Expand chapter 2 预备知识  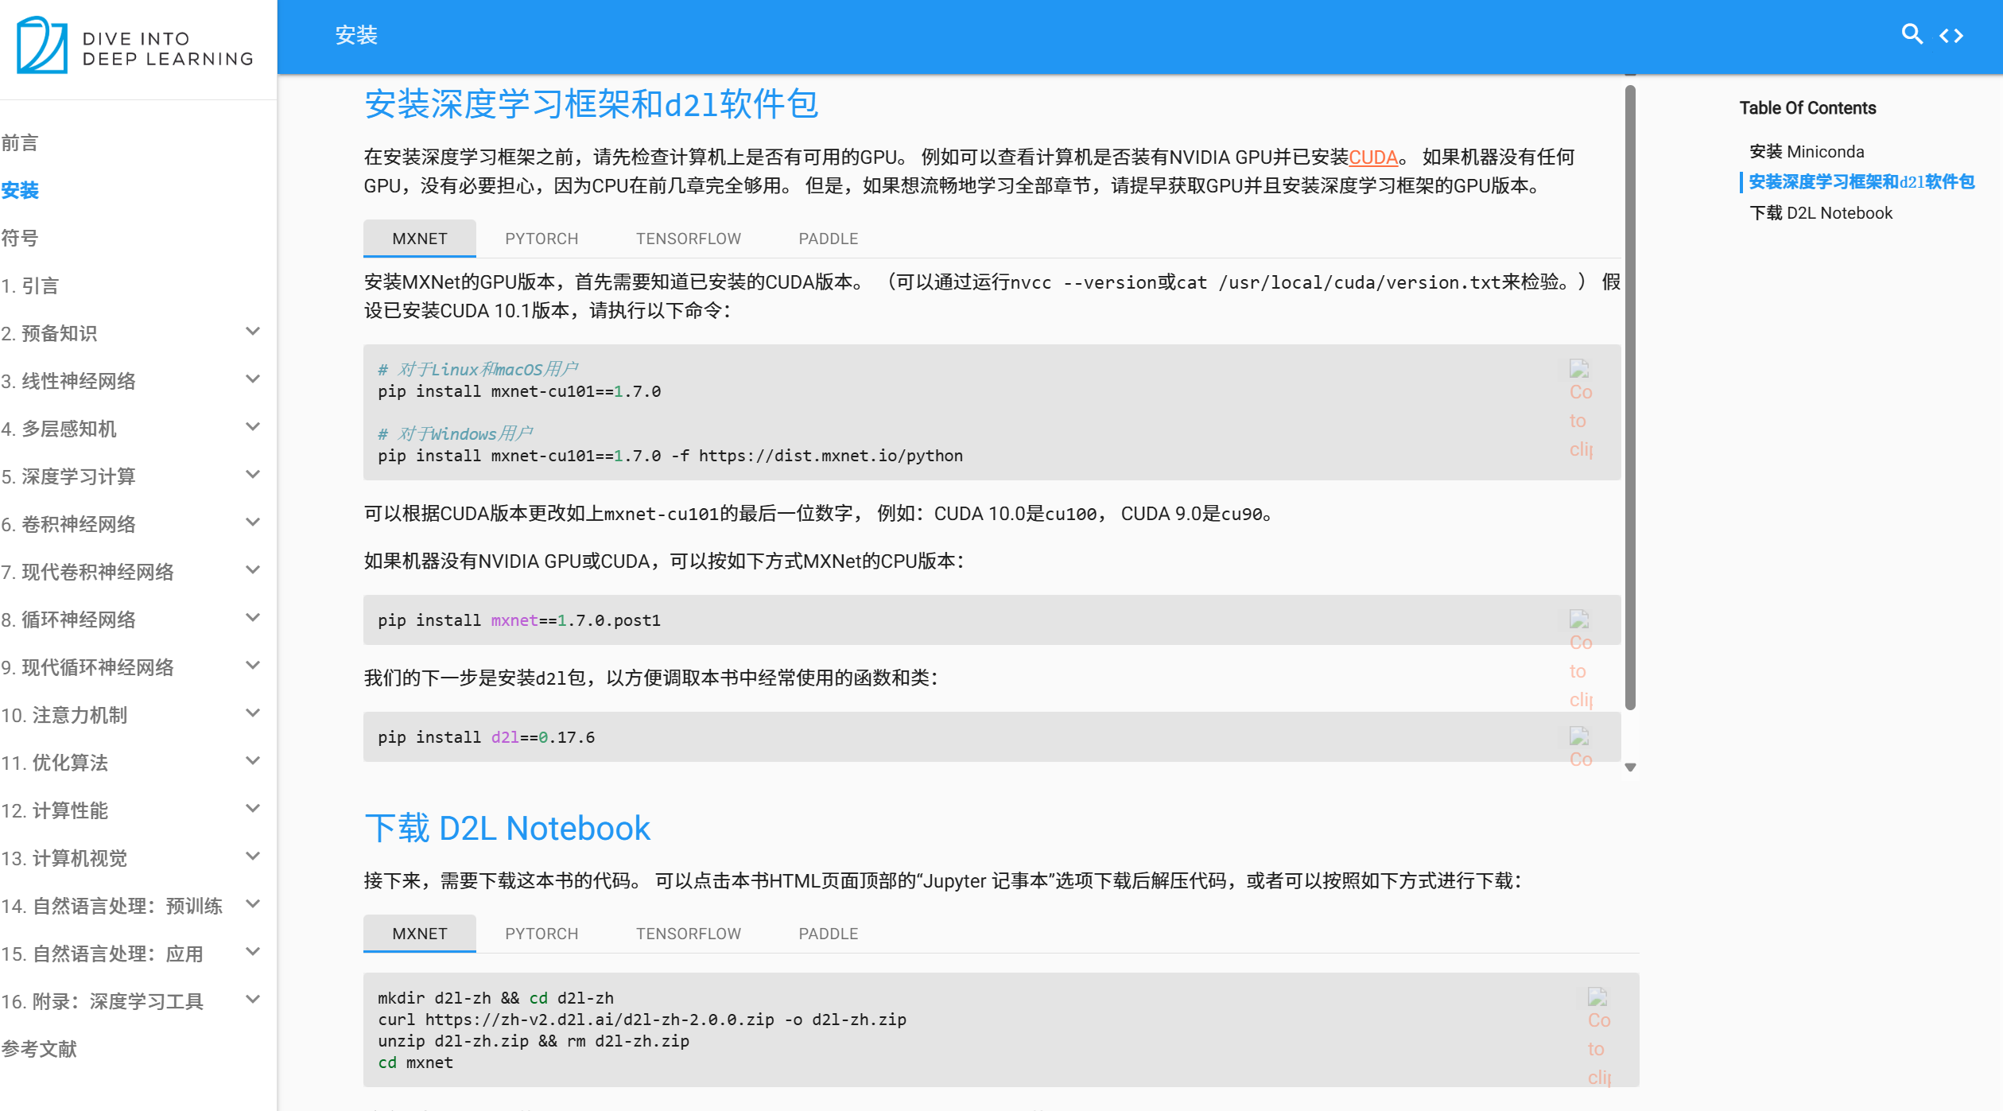click(x=252, y=330)
